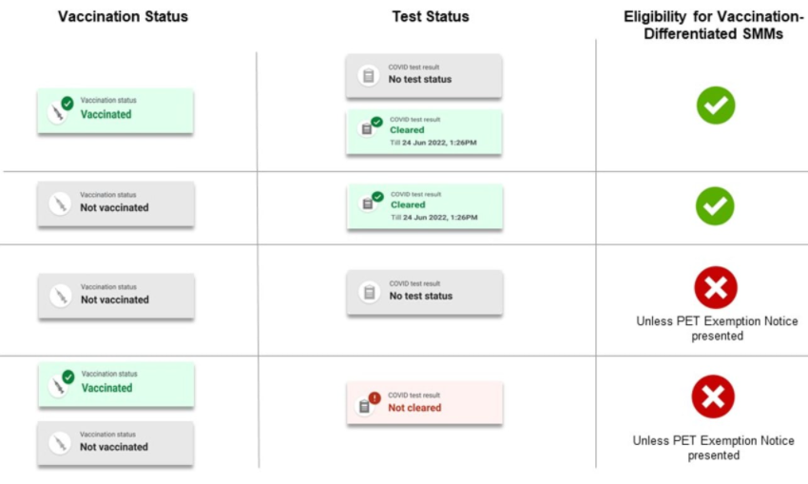This screenshot has height=484, width=808.
Task: Click the clipboard icon on the topmost No test status card
Action: 369,76
